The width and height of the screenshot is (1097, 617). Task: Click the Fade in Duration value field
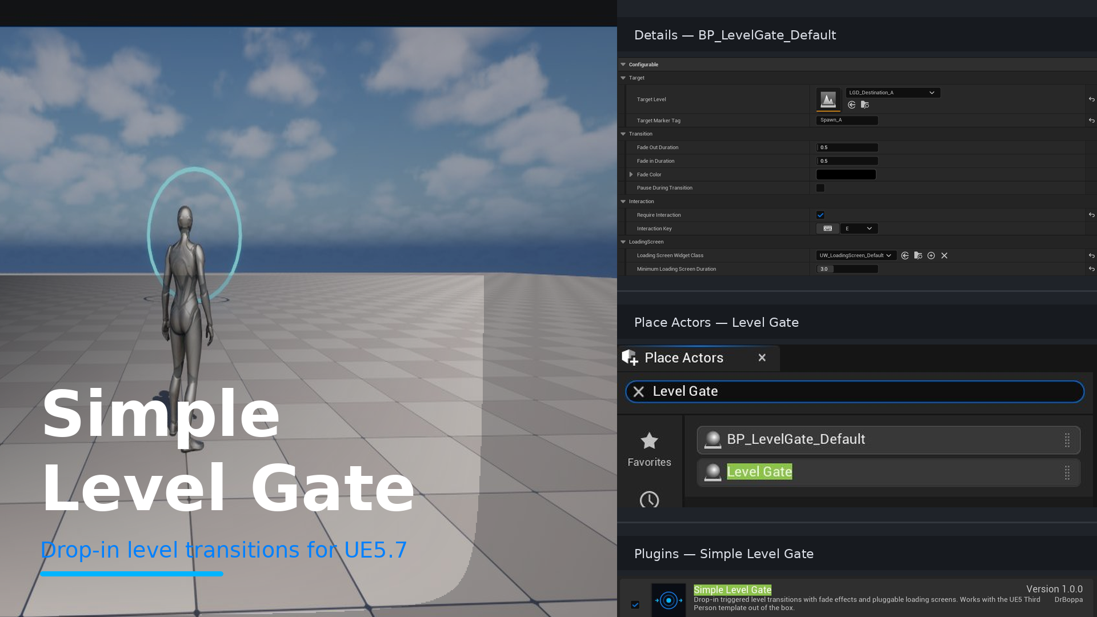[847, 161]
